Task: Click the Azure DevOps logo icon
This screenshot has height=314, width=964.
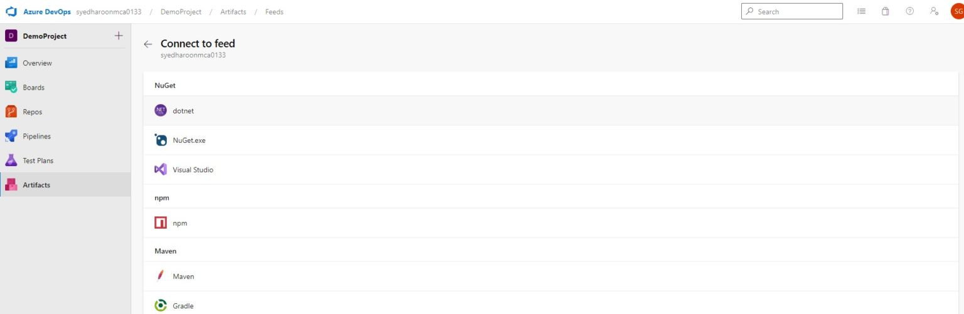Action: tap(11, 11)
